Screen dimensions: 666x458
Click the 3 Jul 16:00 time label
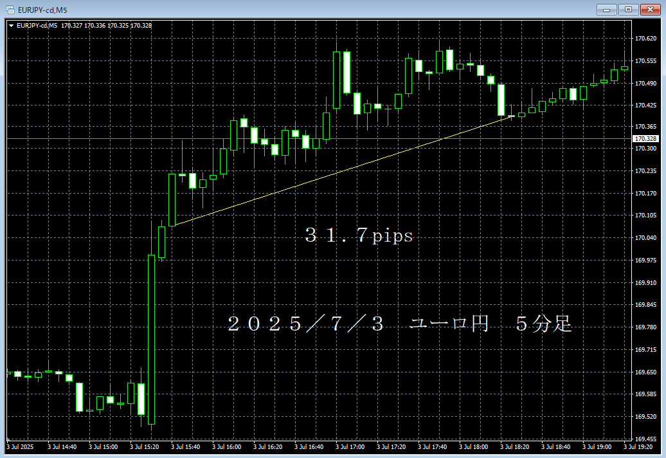pos(227,447)
